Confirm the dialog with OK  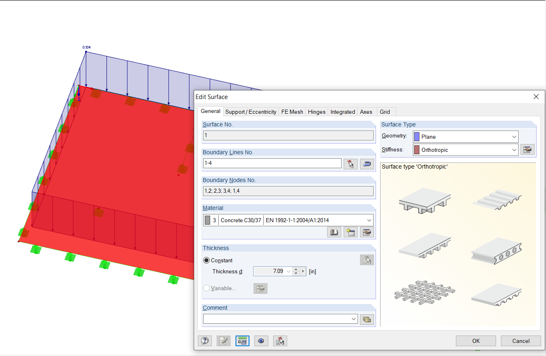[x=476, y=340]
